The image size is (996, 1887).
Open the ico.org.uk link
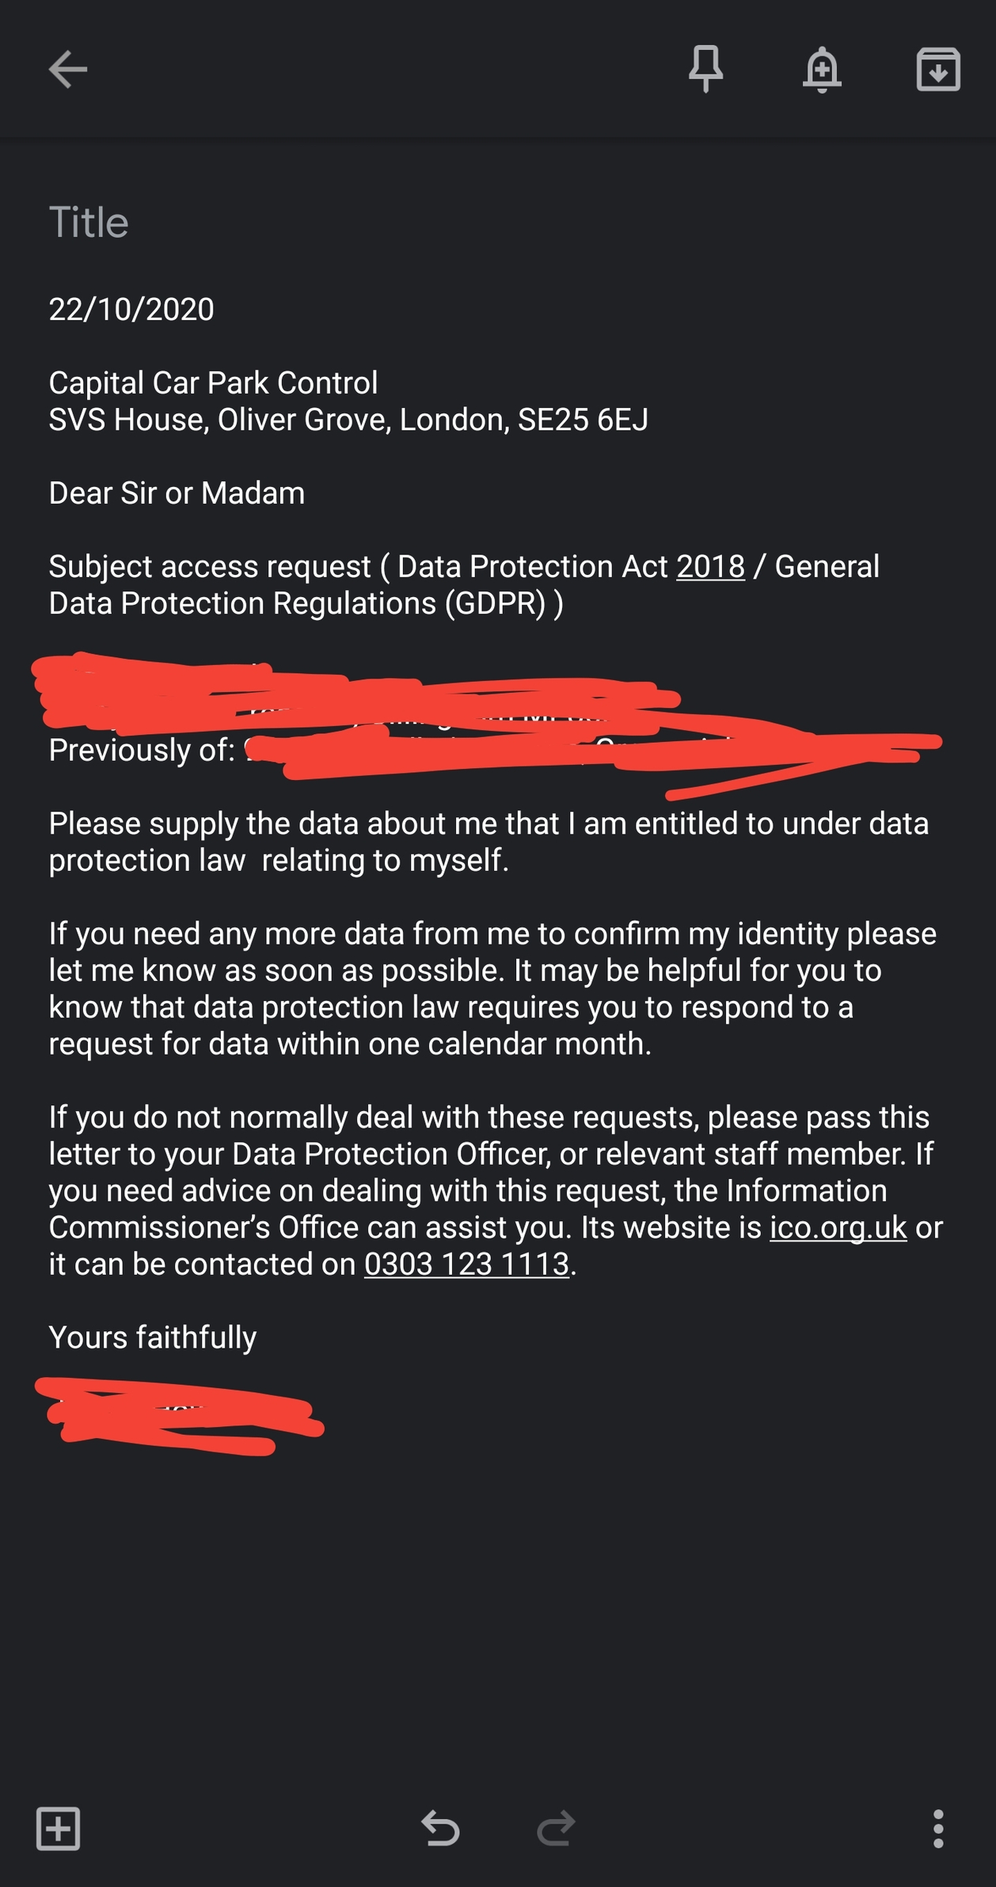838,1227
